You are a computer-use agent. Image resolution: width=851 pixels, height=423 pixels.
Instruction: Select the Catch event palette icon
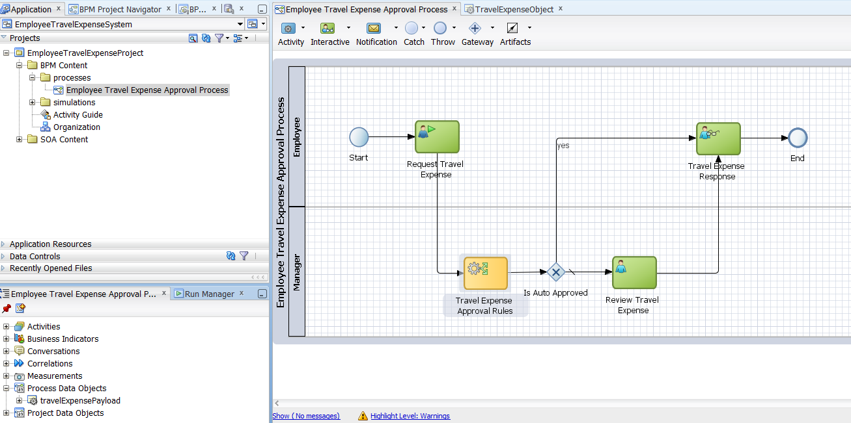[412, 28]
